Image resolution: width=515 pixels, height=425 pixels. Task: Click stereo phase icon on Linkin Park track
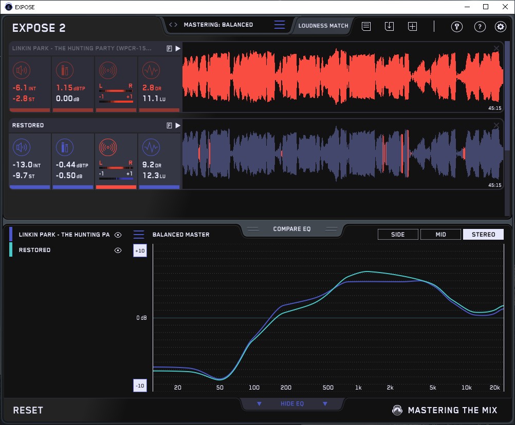[108, 70]
